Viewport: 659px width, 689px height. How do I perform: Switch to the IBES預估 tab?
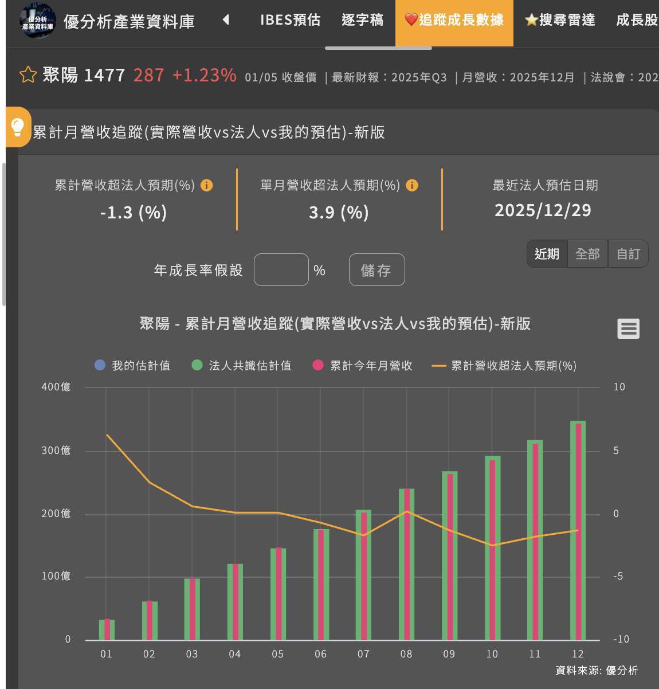(x=290, y=19)
